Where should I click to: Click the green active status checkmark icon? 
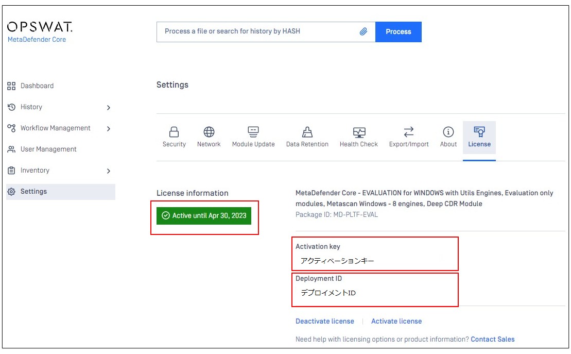[x=166, y=216]
